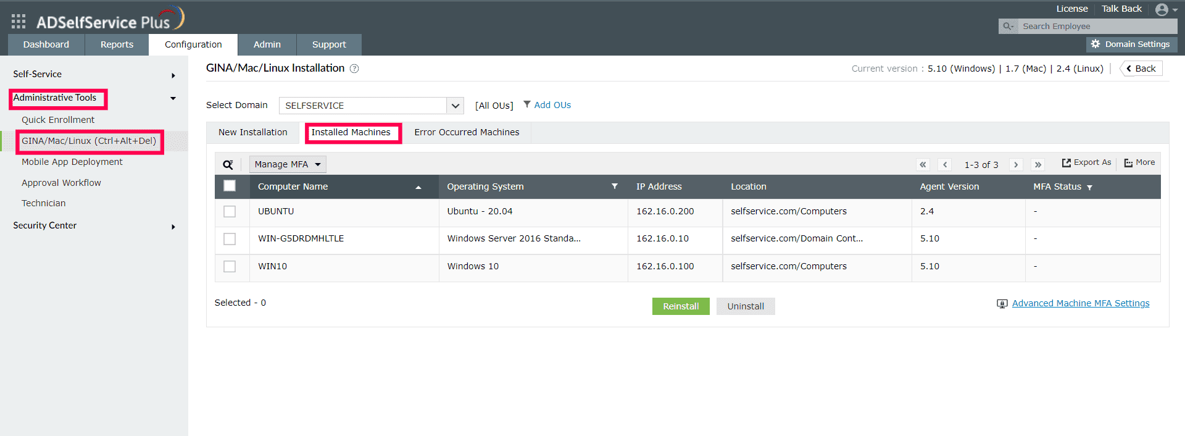Check the UBUNTU machine checkbox
Image resolution: width=1185 pixels, height=436 pixels.
point(230,211)
